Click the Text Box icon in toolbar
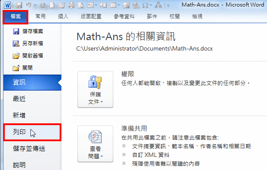Screen dimensions: 267x170 click(90, 5)
